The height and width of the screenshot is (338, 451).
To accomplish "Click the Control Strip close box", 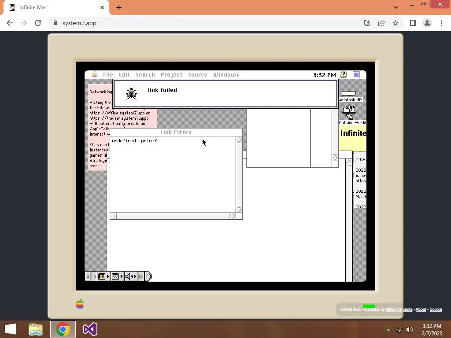I will [88, 276].
